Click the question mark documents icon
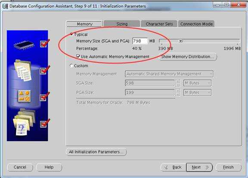Image resolution: width=248 pixels, height=178 pixels. [24, 123]
